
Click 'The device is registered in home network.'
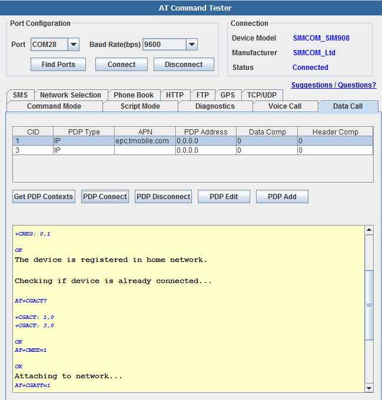coord(111,260)
